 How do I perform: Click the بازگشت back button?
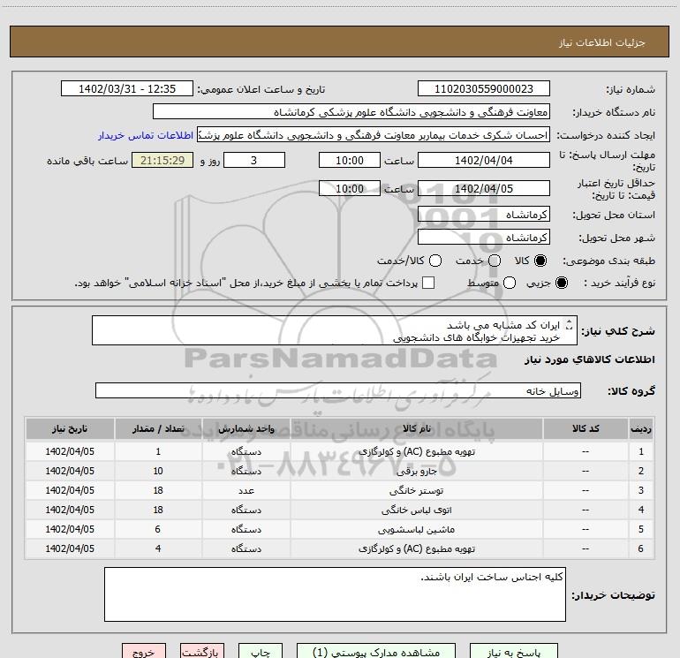tap(202, 652)
